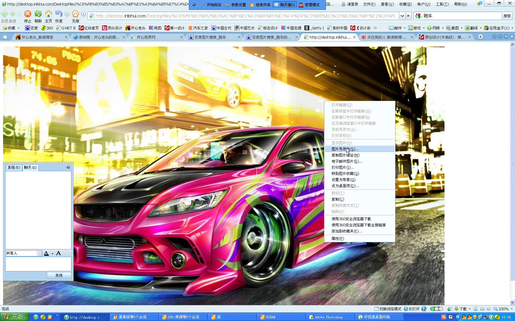The width and height of the screenshot is (515, 321).
Task: Click the 发送 send button
Action: (59, 275)
